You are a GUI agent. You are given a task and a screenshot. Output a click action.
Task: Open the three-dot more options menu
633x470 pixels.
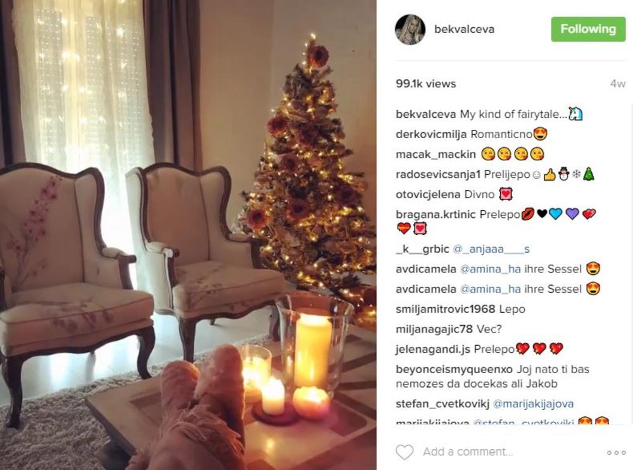pyautogui.click(x=616, y=452)
